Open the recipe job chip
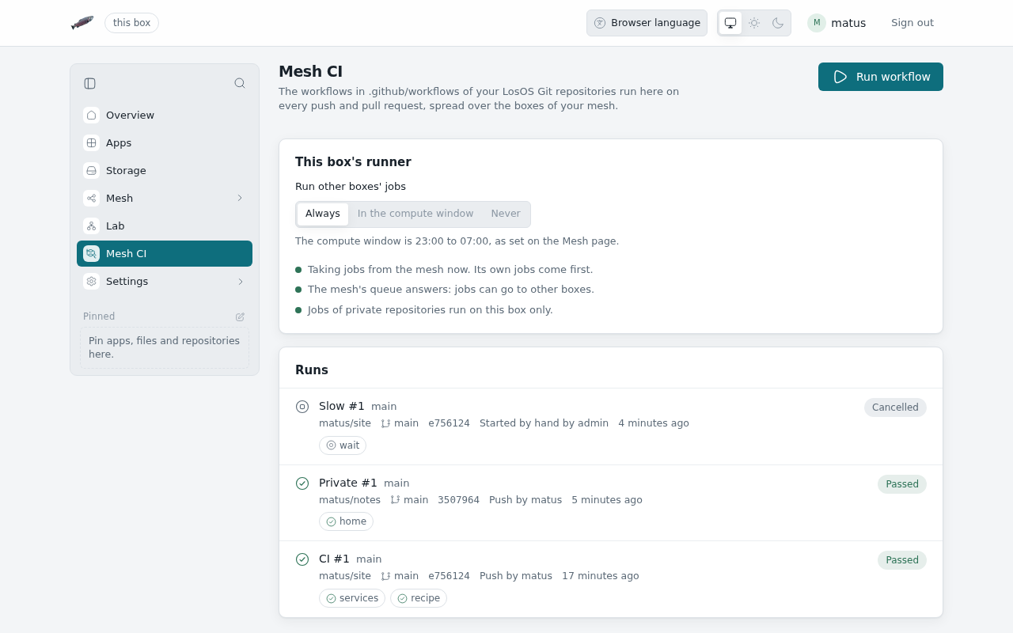The height and width of the screenshot is (633, 1013). (419, 598)
